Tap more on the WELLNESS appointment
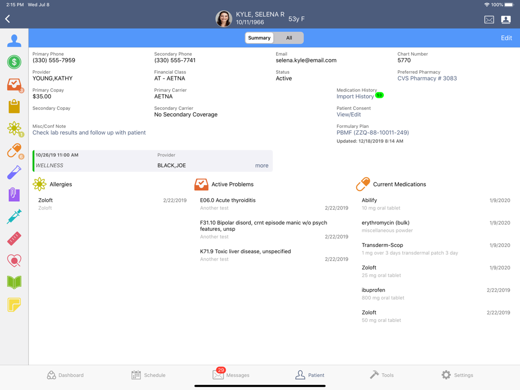The image size is (520, 390). [262, 165]
